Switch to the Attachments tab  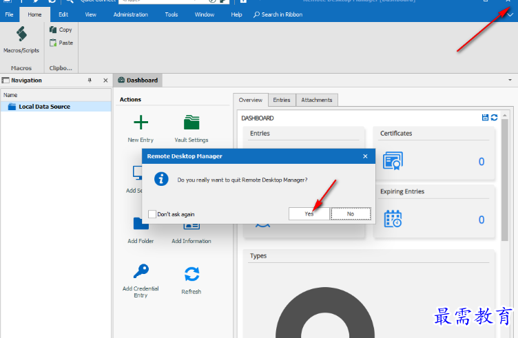pyautogui.click(x=317, y=100)
